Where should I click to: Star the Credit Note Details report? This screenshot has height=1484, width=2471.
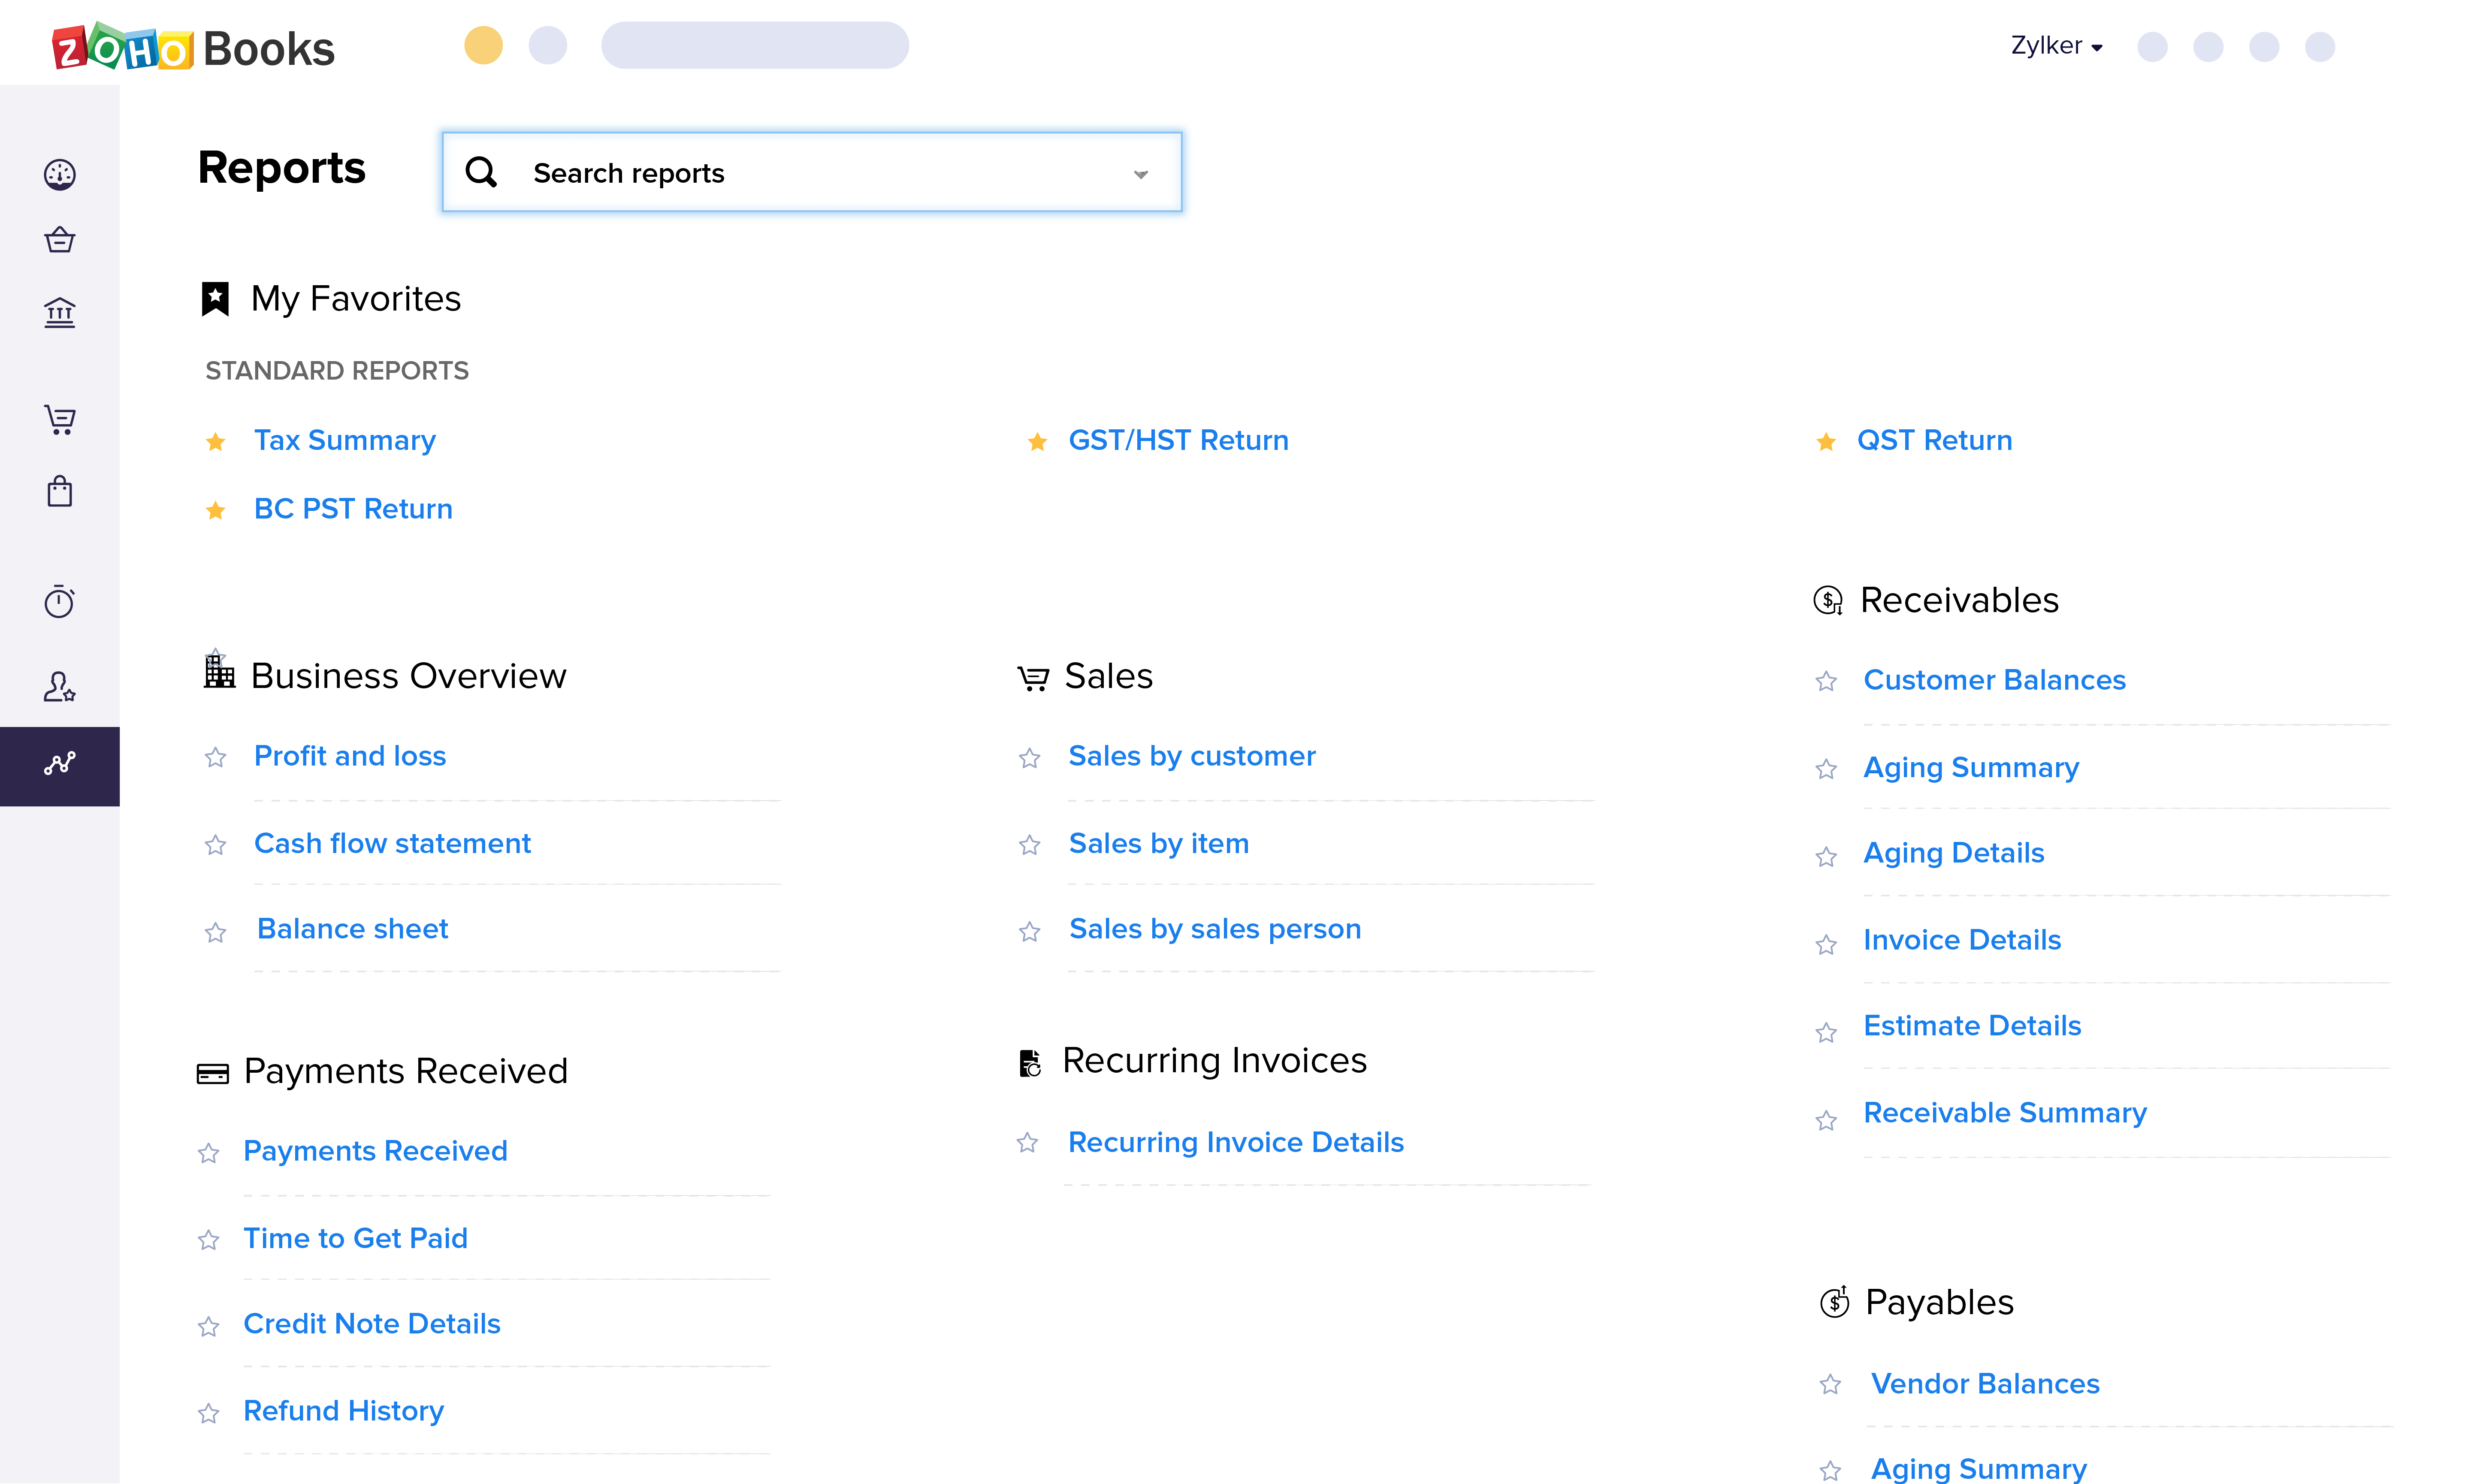pos(208,1327)
